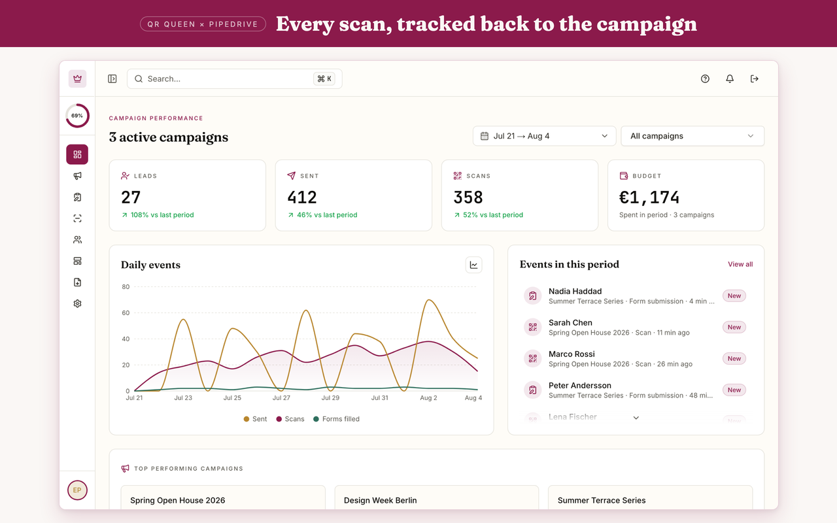Open the forms clipboard icon in sidebar
Screen dimensions: 837x523
[77, 197]
